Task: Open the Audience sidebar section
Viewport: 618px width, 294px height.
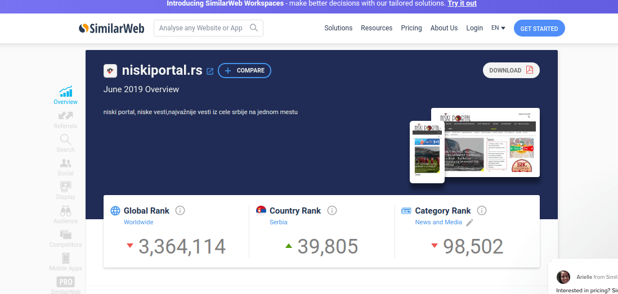Action: click(x=65, y=215)
